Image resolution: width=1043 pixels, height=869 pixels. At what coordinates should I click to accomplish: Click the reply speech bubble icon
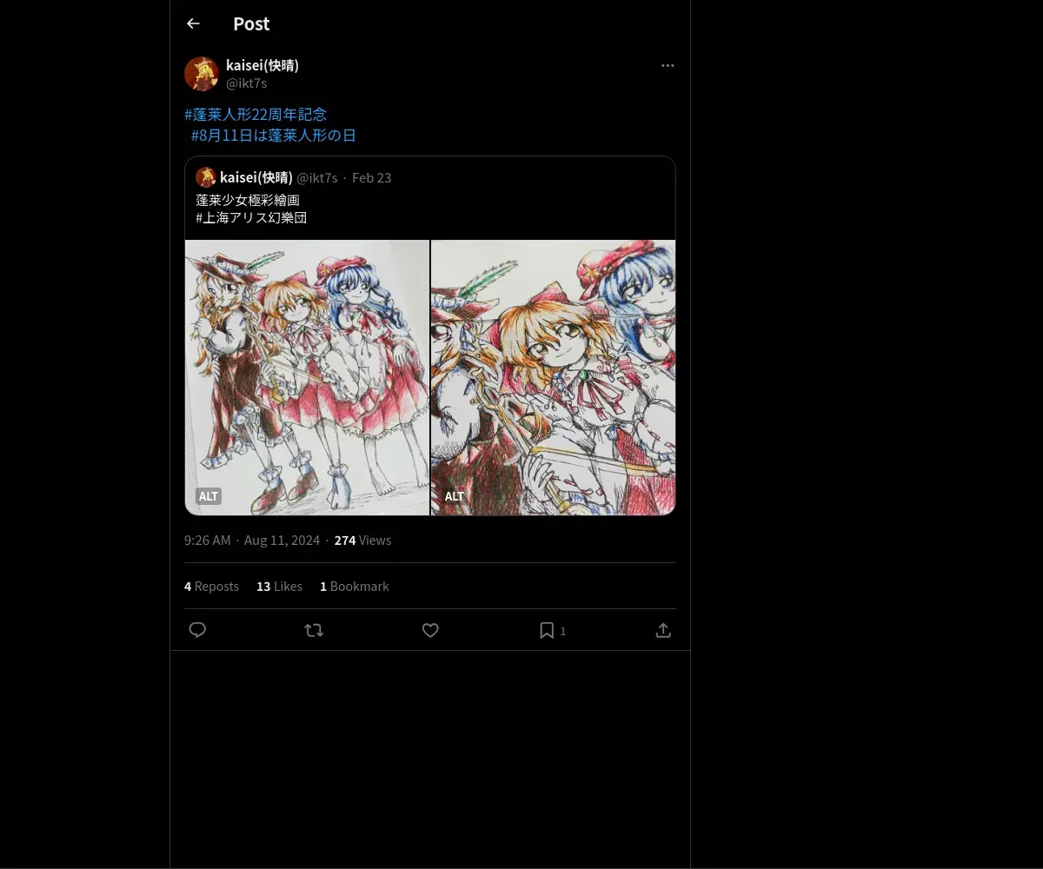coord(197,630)
